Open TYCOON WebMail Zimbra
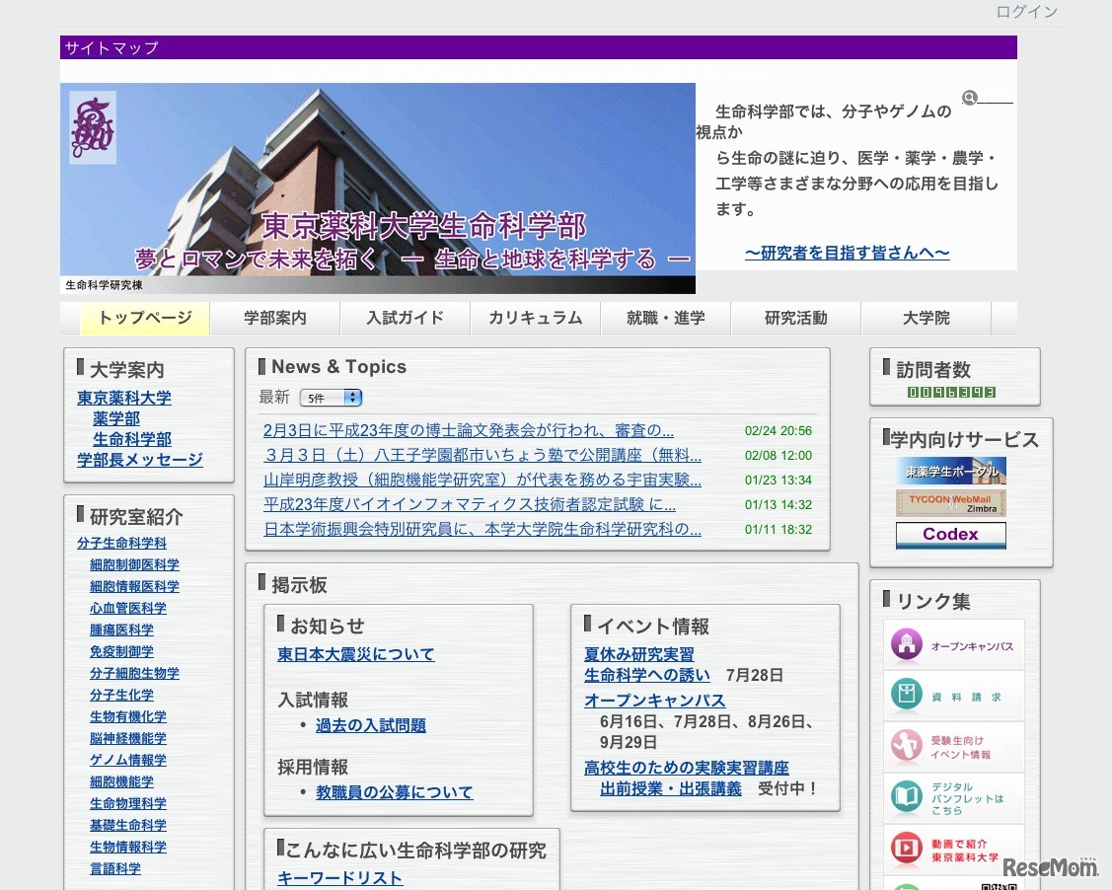Screen dimensions: 1112x890 click(x=949, y=503)
